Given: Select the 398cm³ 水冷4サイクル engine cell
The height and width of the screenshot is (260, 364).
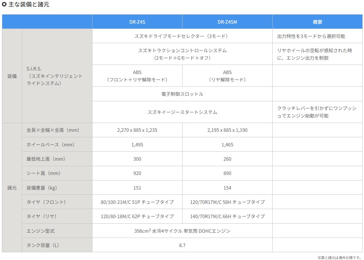Looking at the screenshot, I should pyautogui.click(x=182, y=231).
